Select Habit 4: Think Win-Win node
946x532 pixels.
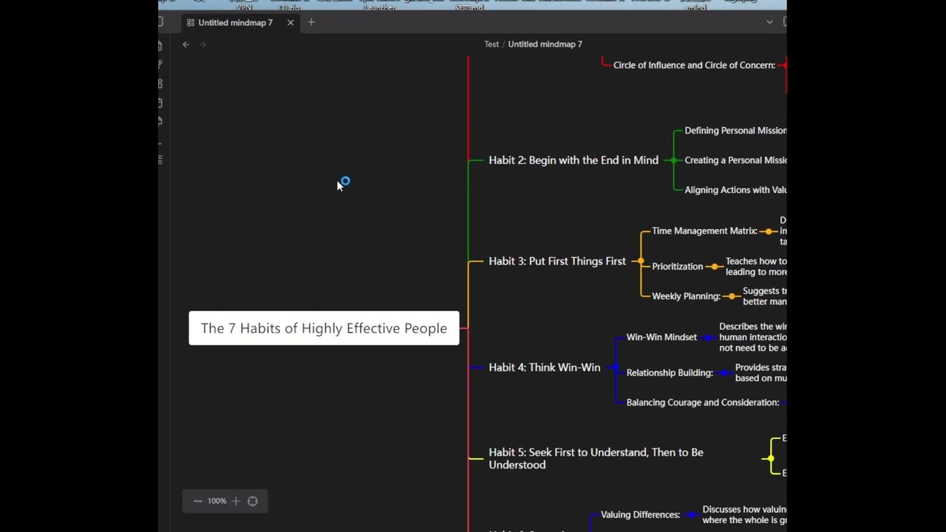(x=545, y=367)
